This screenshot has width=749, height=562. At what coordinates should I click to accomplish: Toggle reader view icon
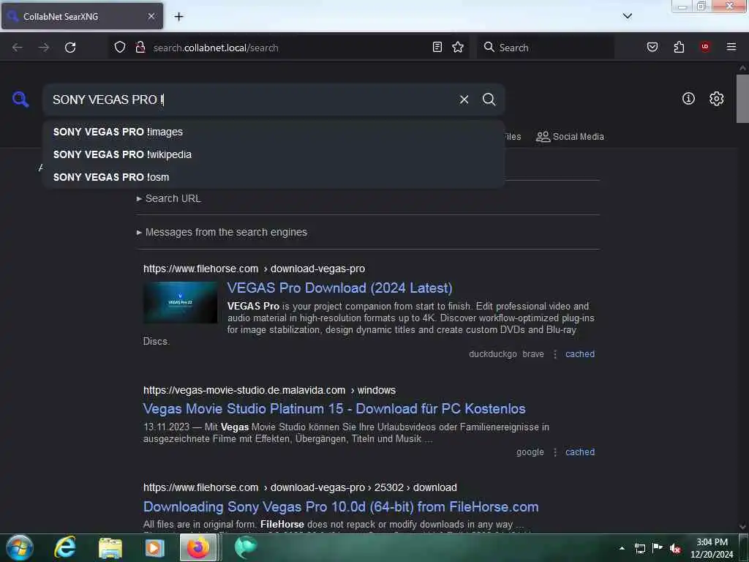click(437, 47)
